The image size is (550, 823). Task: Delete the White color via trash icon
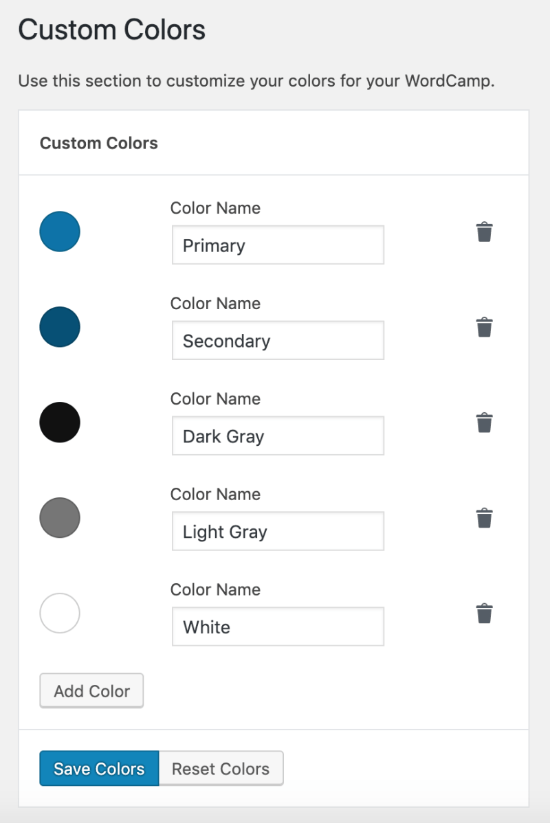tap(485, 613)
